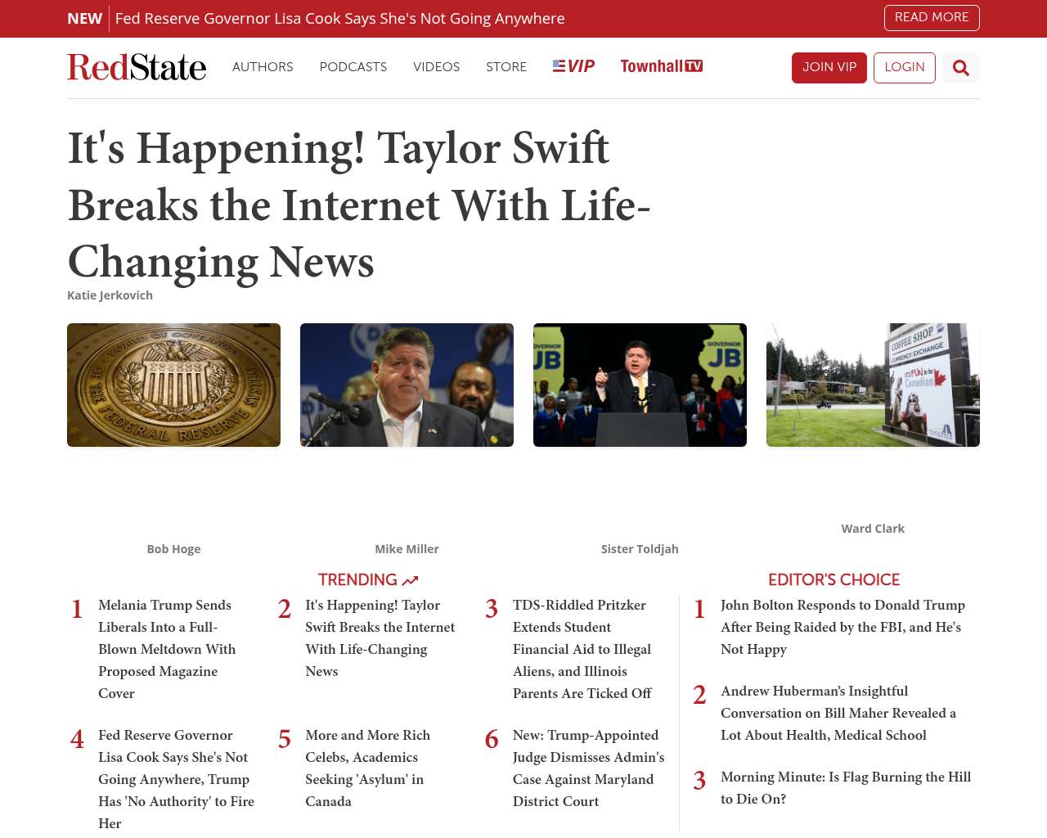View author Katie Jerkovich's page
Viewport: 1047px width, 838px height.
(x=110, y=295)
